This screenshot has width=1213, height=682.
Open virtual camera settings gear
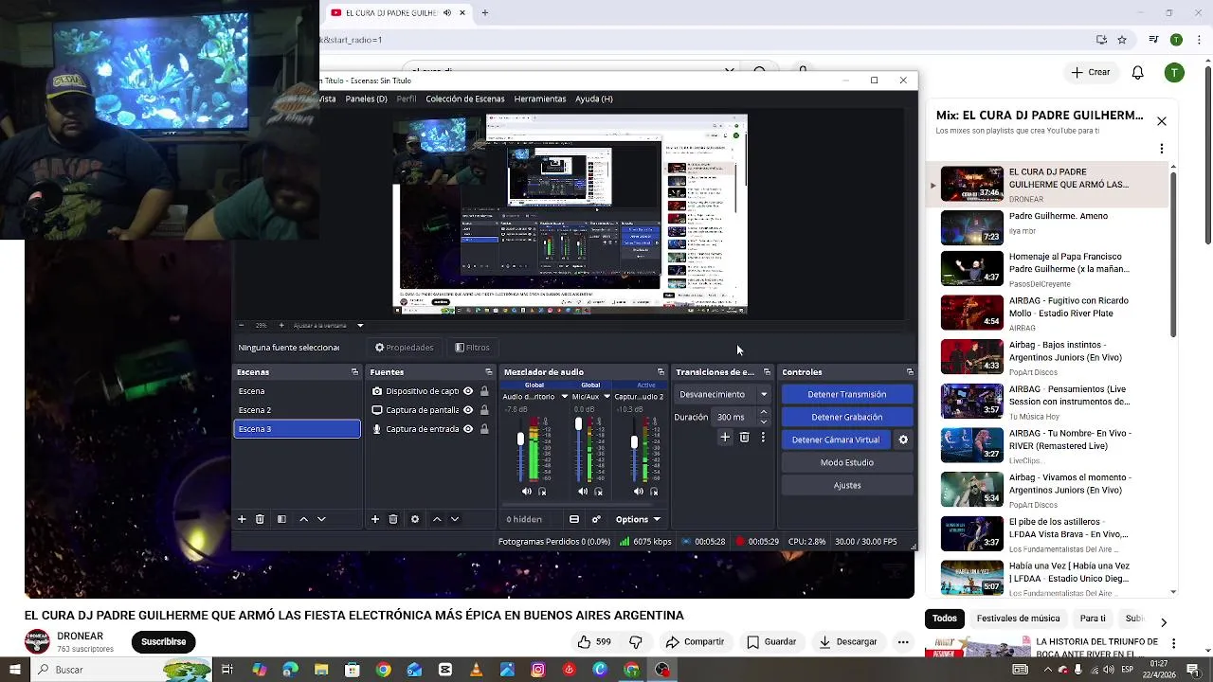(903, 440)
